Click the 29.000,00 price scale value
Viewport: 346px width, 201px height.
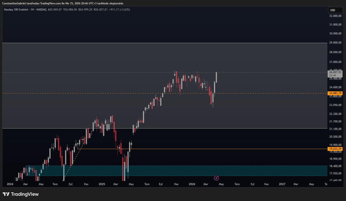[x=335, y=42]
